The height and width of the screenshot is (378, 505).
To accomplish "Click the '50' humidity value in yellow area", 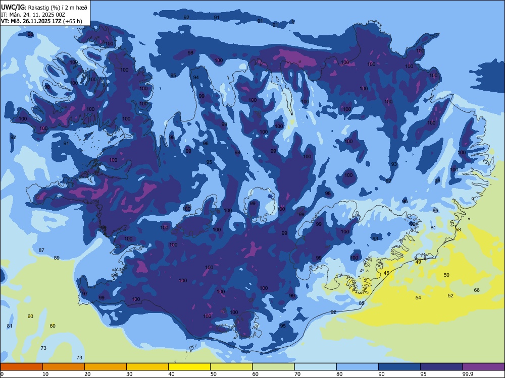I will tap(446, 275).
